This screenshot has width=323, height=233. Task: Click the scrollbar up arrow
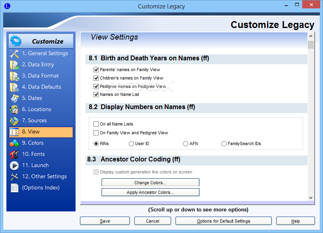pos(311,36)
